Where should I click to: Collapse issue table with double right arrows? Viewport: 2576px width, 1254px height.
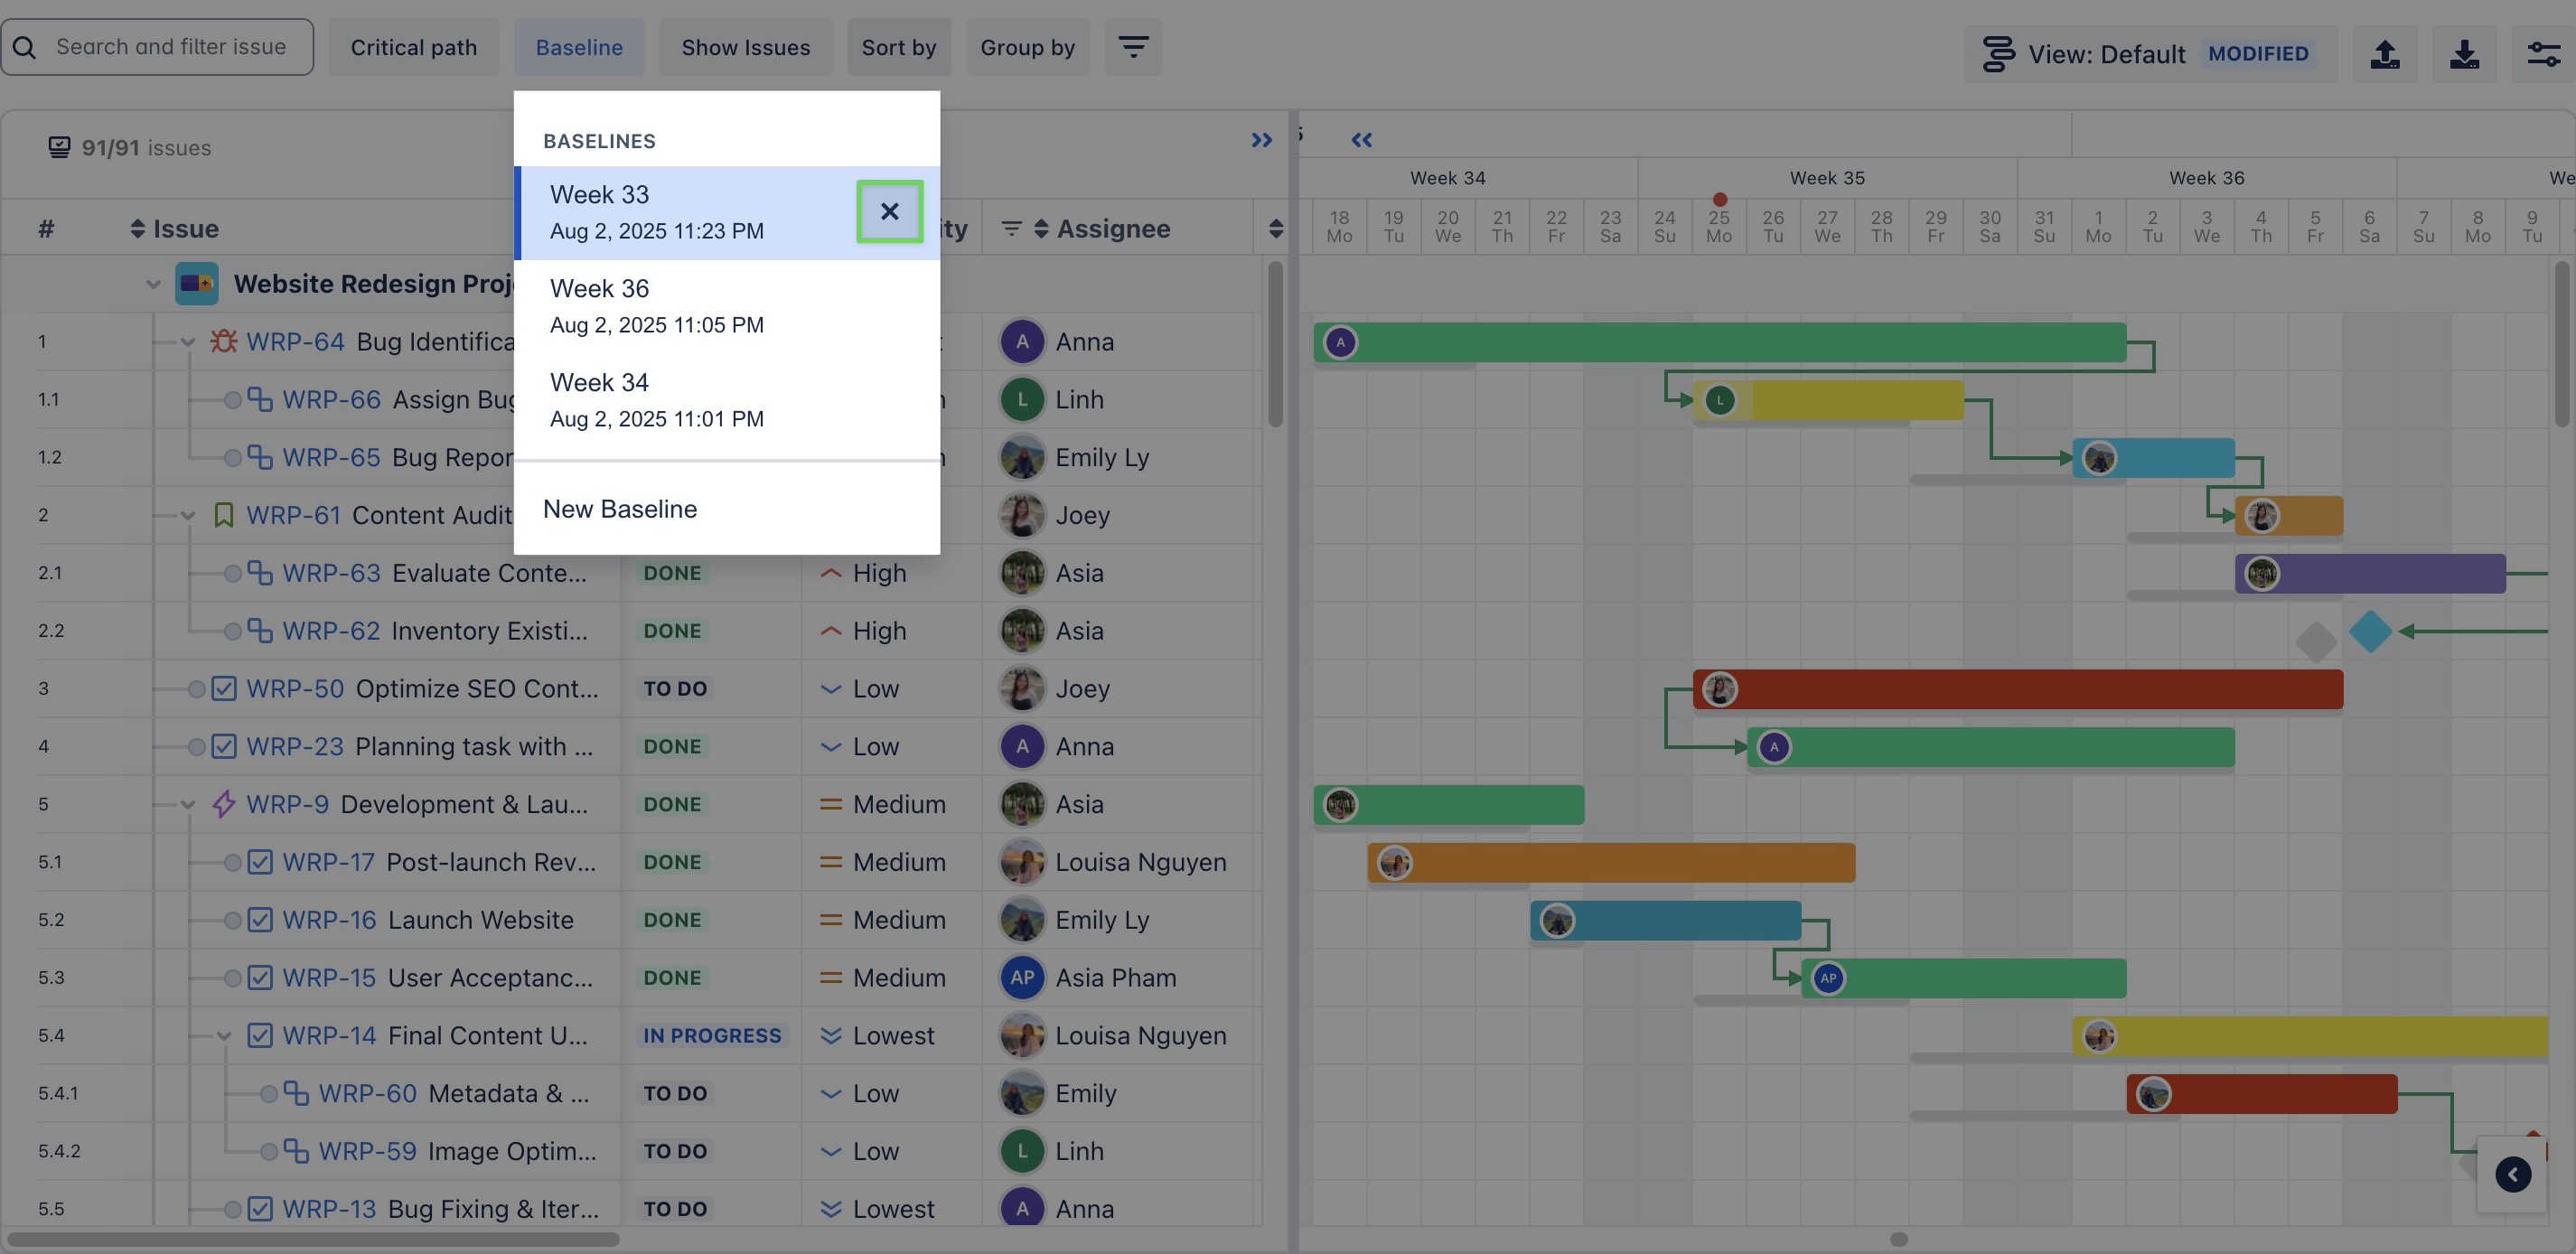pyautogui.click(x=1261, y=140)
